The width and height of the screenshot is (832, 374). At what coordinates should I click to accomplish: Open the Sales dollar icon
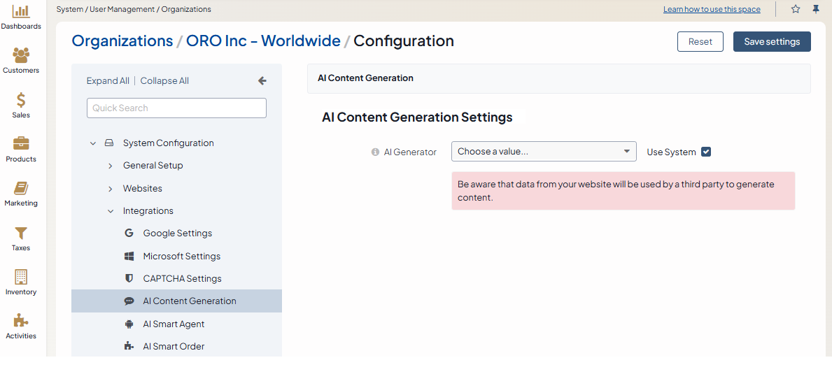tap(21, 100)
